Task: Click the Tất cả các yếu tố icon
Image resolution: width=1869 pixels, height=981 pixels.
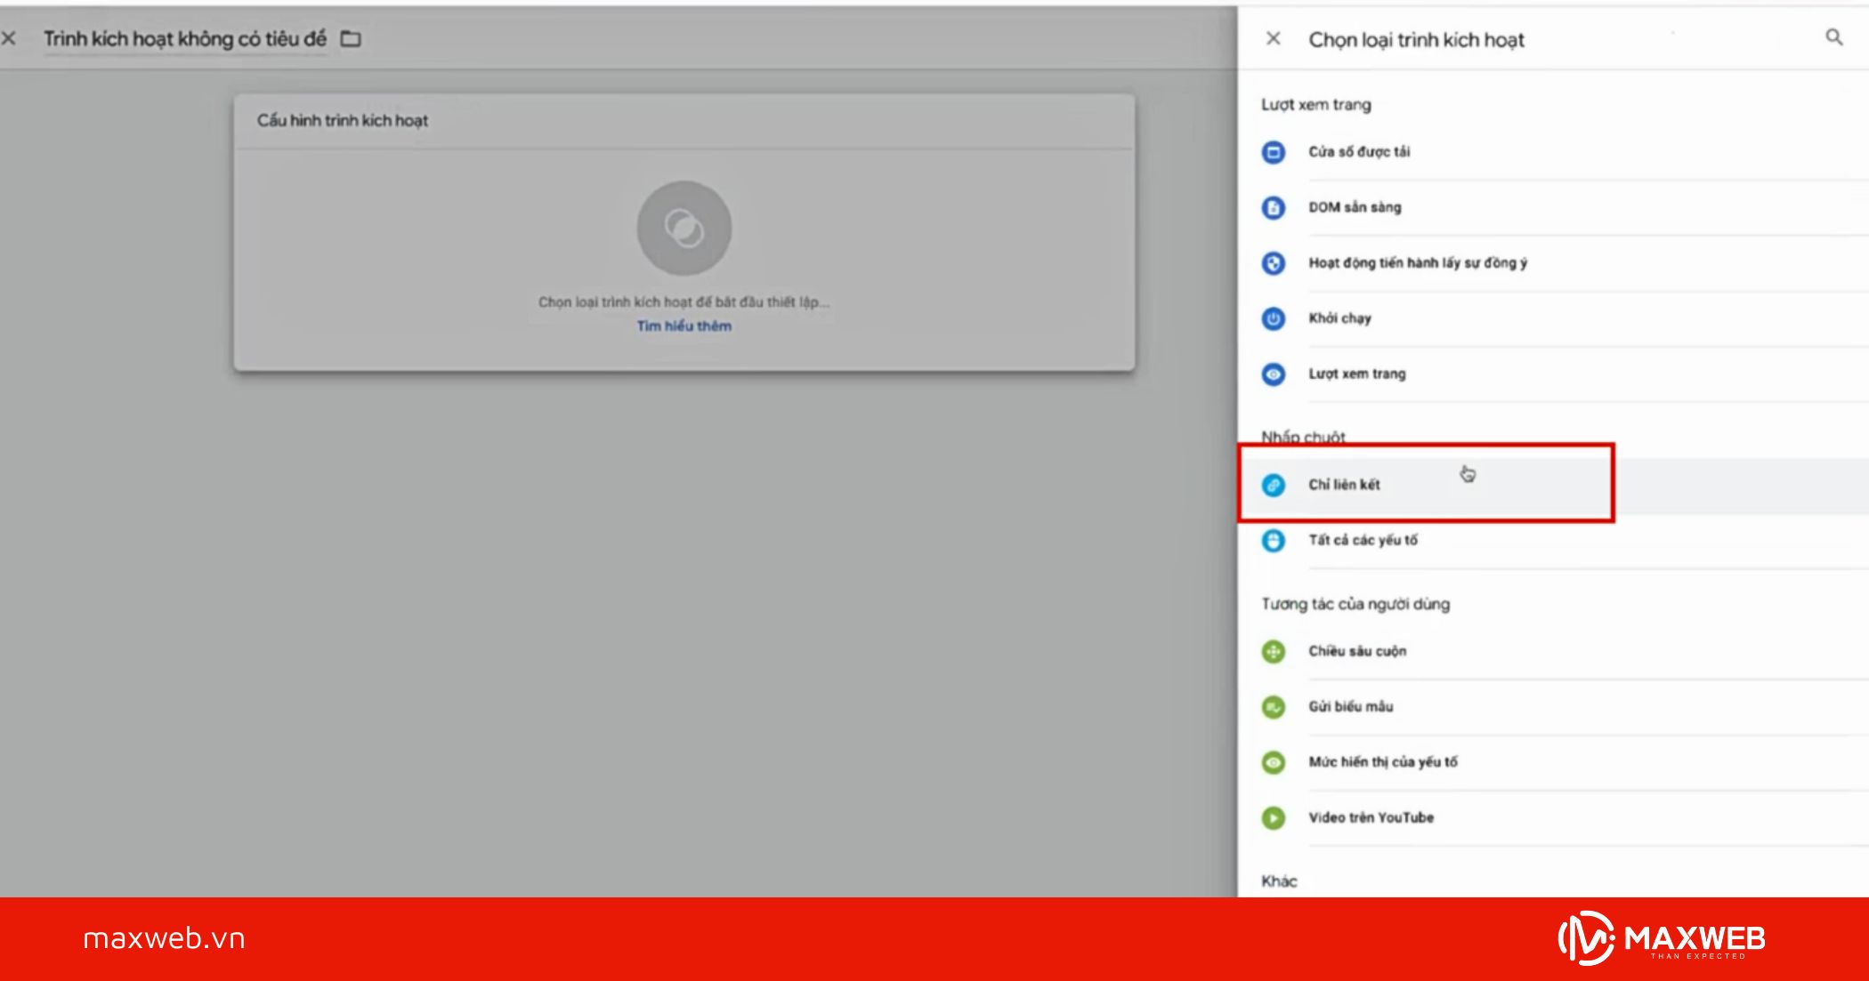Action: coord(1274,541)
